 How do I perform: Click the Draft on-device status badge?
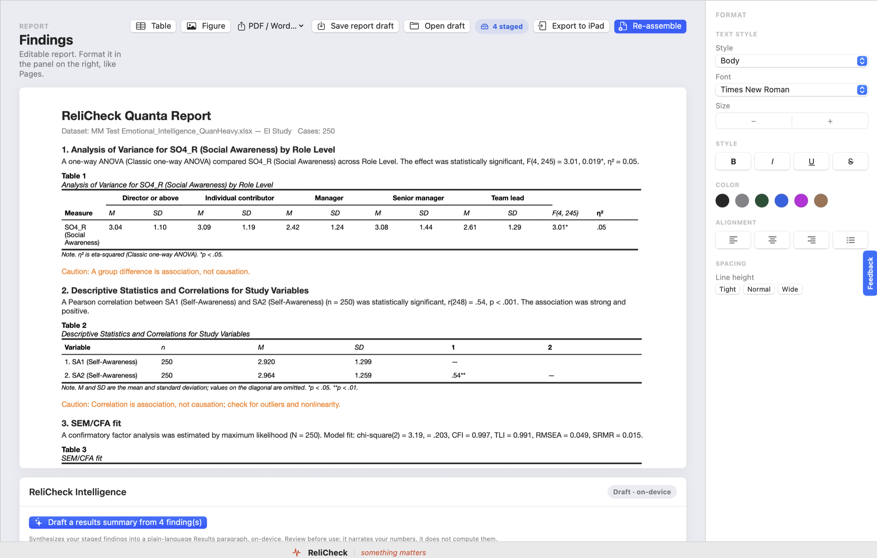(642, 492)
